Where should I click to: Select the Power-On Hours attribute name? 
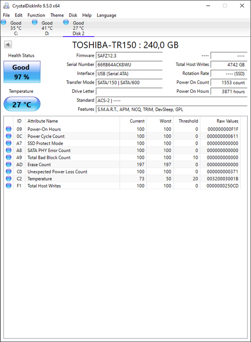coord(44,129)
